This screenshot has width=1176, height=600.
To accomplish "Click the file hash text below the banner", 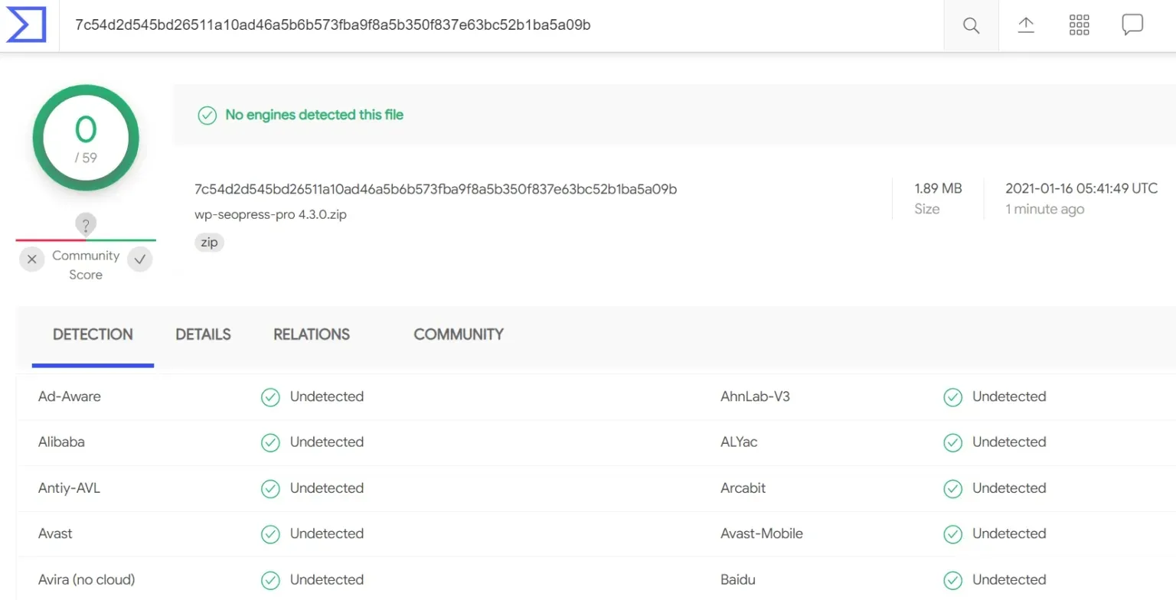I will 436,189.
